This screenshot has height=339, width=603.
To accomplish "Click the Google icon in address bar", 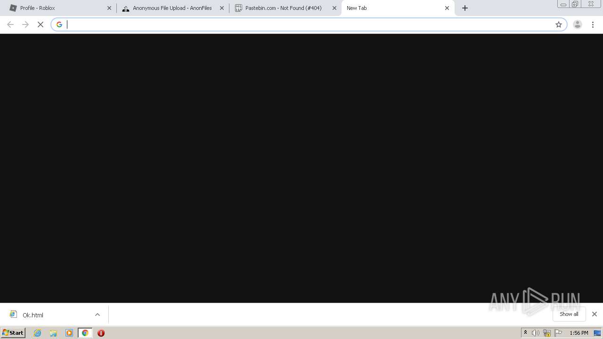I will click(x=59, y=24).
